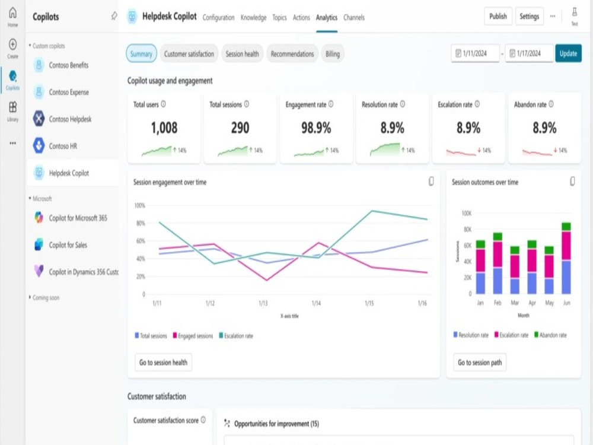Screen dimensions: 593x445
Task: Open Copilot for Sales
Action: click(72, 245)
